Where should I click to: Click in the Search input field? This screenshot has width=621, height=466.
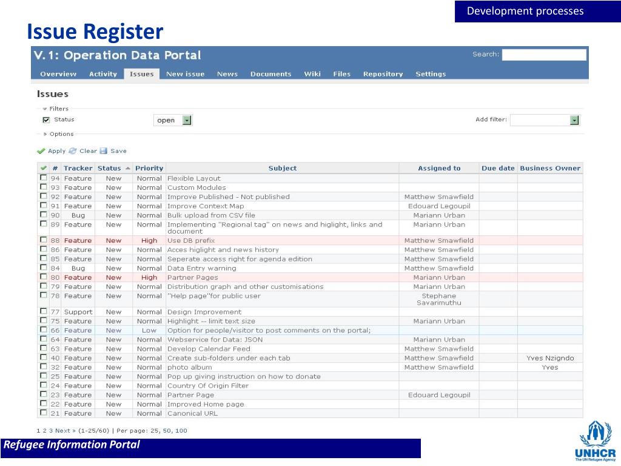pos(544,55)
